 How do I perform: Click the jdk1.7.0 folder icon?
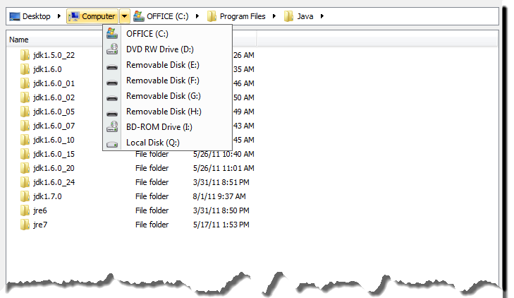26,196
